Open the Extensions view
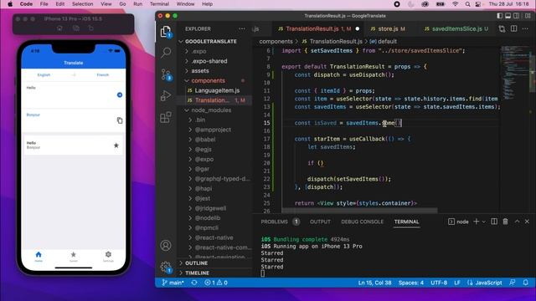536x301 pixels. 166,117
